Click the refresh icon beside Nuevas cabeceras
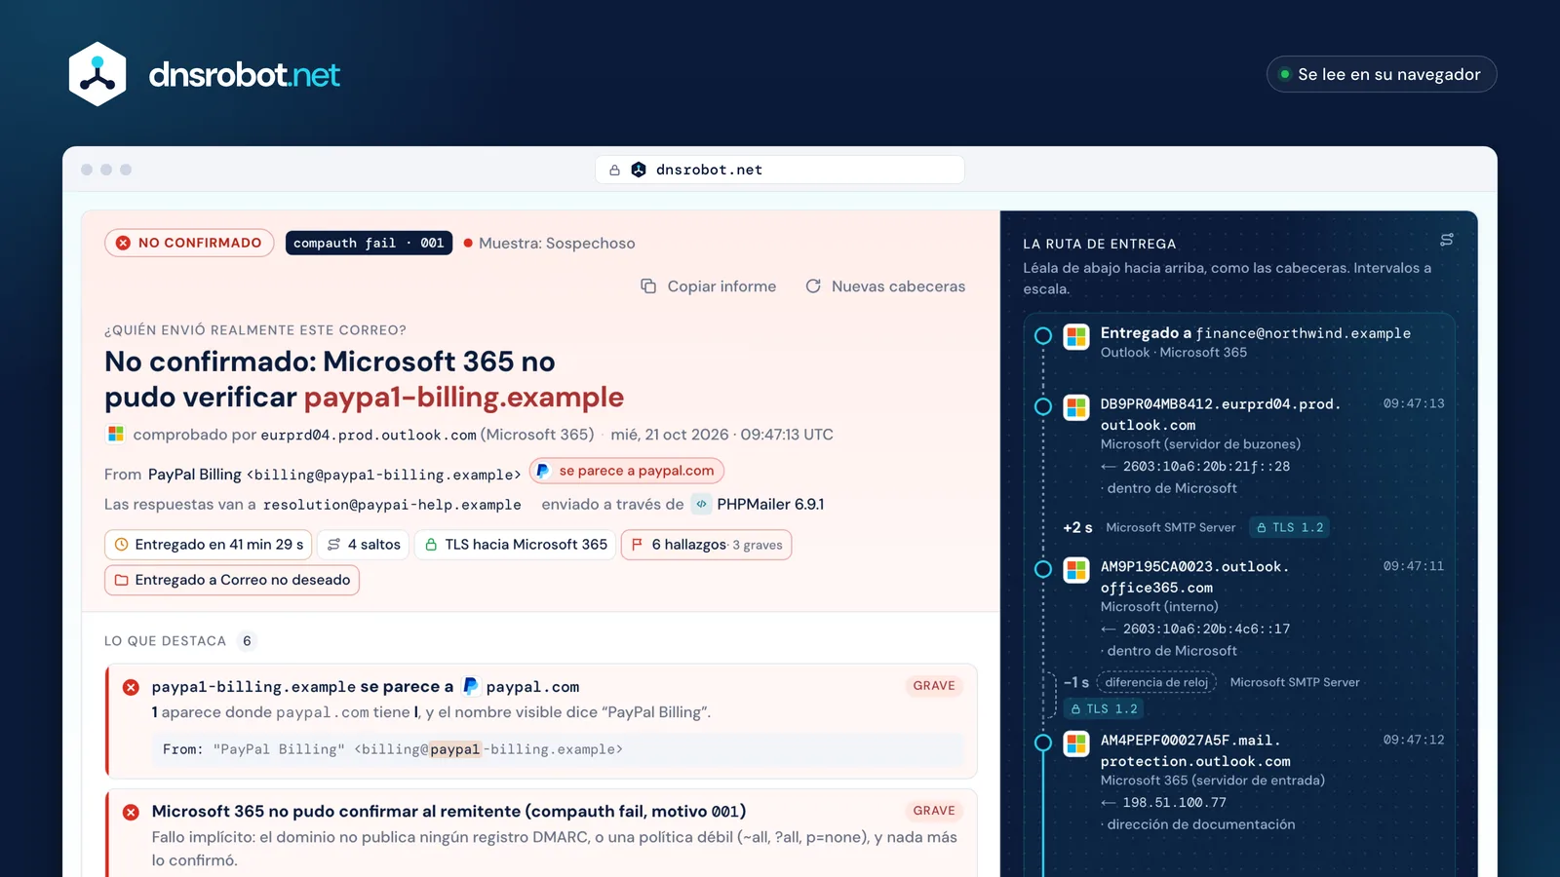Image resolution: width=1560 pixels, height=877 pixels. click(813, 286)
